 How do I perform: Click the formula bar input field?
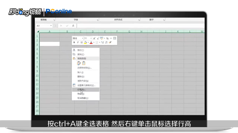tap(141, 26)
